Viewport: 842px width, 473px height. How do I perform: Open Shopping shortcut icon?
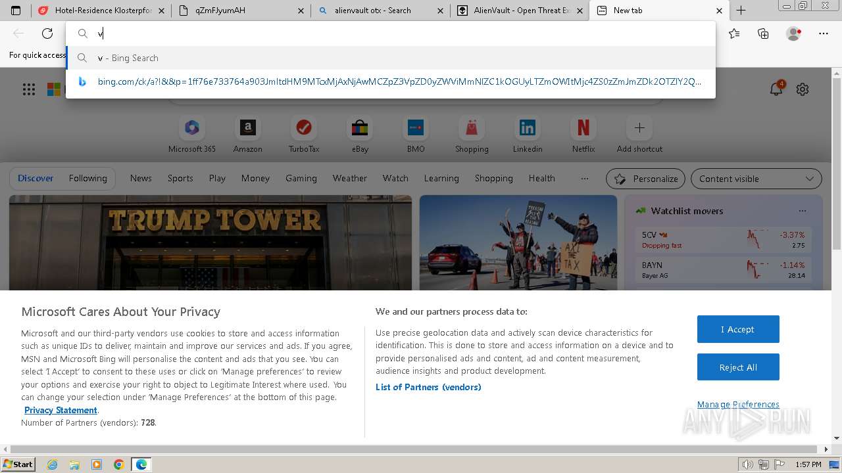(472, 128)
